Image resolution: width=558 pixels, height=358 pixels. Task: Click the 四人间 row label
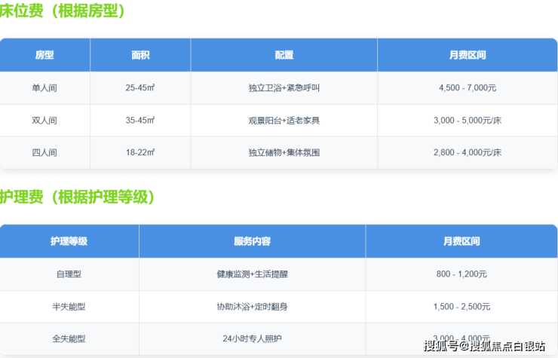(44, 152)
